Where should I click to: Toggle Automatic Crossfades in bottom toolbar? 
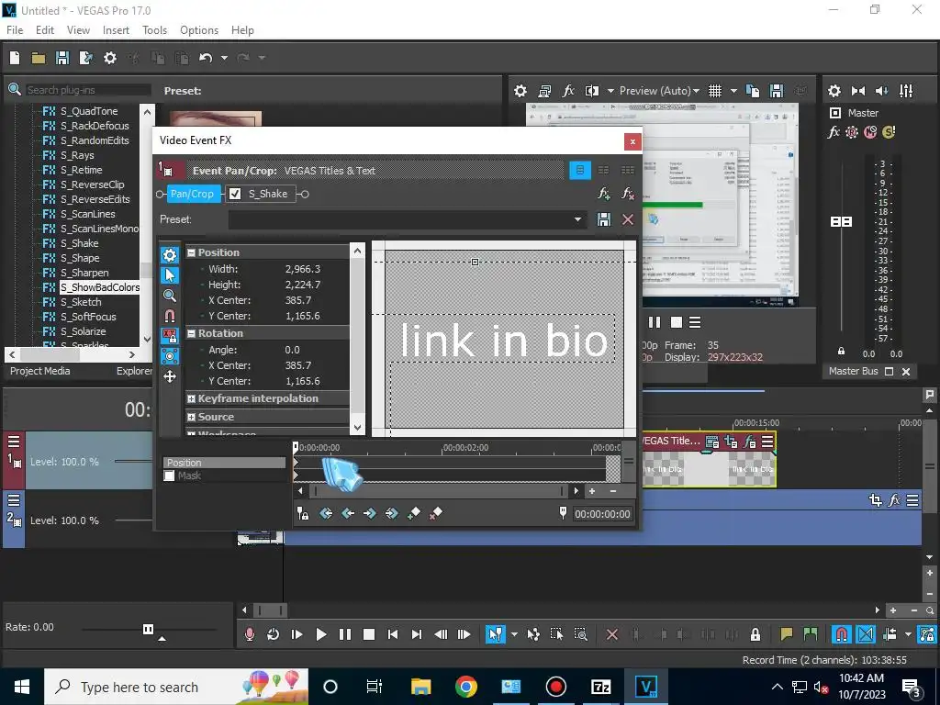(866, 634)
